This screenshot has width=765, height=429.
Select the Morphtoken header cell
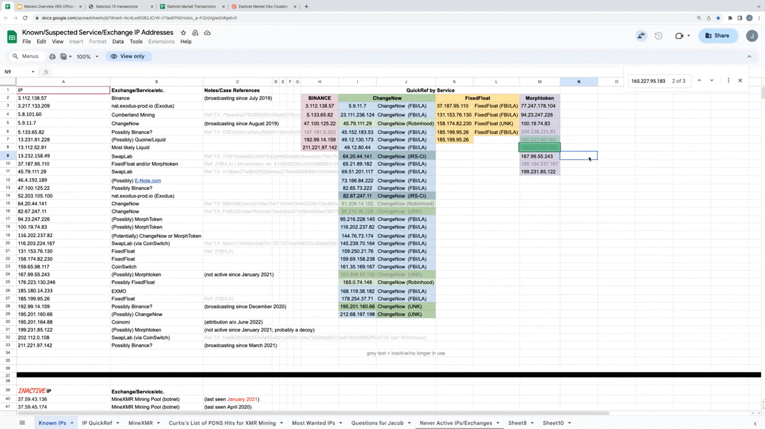[x=540, y=98]
